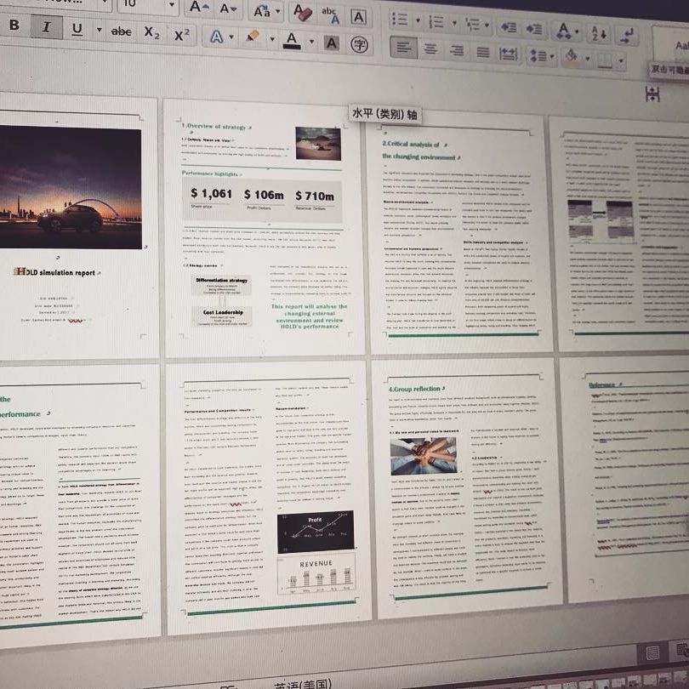Viewport: 689px width, 689px height.
Task: Click Increase Font Size button
Action: coord(198,7)
